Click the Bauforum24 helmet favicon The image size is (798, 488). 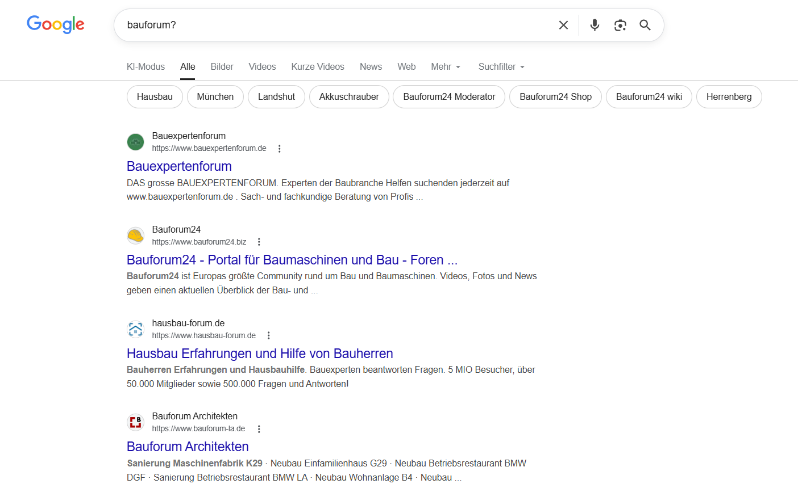135,235
